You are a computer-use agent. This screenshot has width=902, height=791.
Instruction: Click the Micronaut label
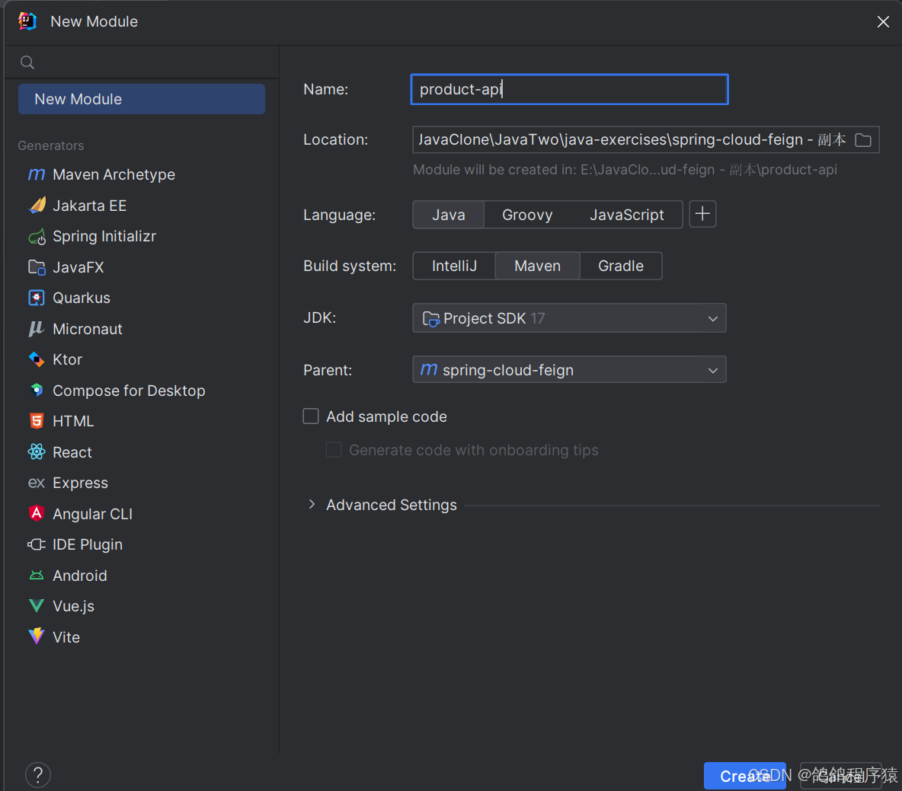(x=88, y=329)
